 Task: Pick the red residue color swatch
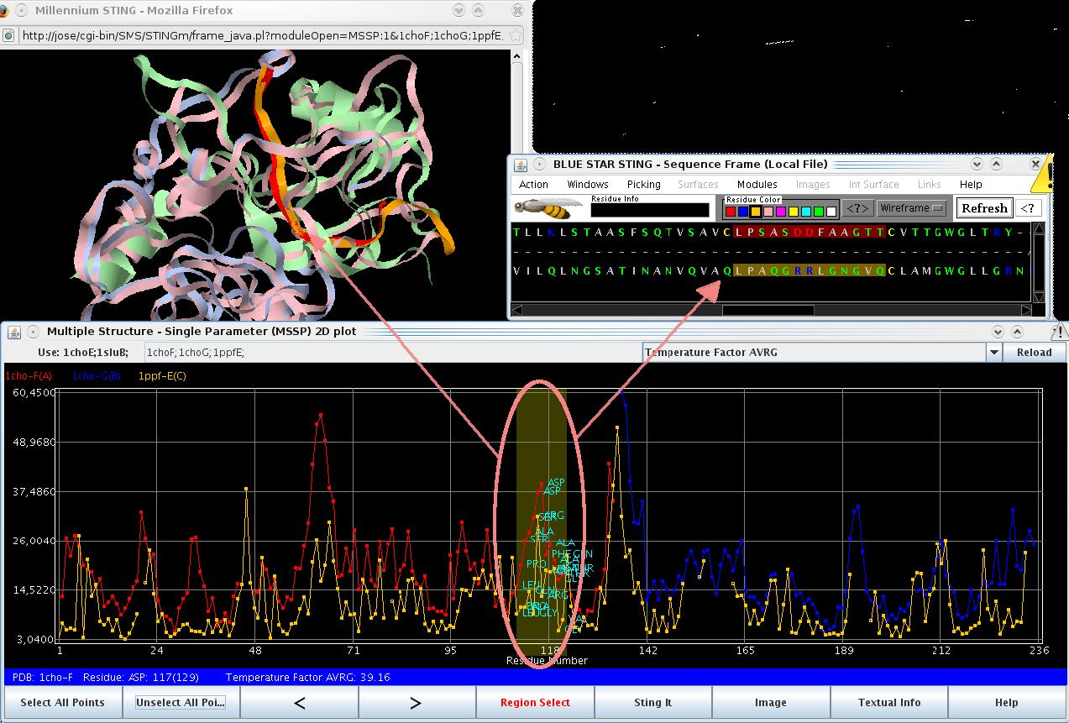click(x=731, y=212)
